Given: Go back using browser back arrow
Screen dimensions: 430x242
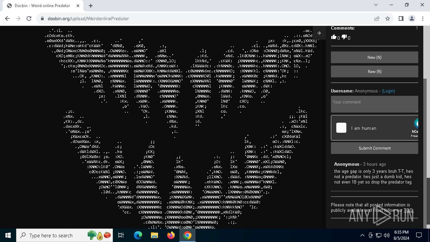Looking at the screenshot, I should coord(7,18).
